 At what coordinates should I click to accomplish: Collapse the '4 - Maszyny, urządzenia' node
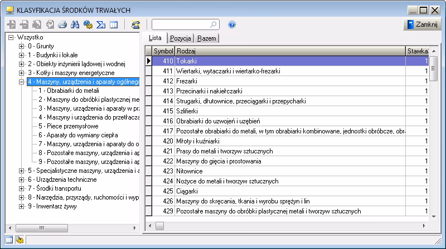(21, 82)
